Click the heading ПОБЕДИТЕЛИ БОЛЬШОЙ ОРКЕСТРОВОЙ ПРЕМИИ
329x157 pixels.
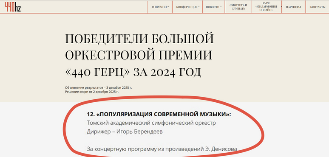(x=139, y=47)
